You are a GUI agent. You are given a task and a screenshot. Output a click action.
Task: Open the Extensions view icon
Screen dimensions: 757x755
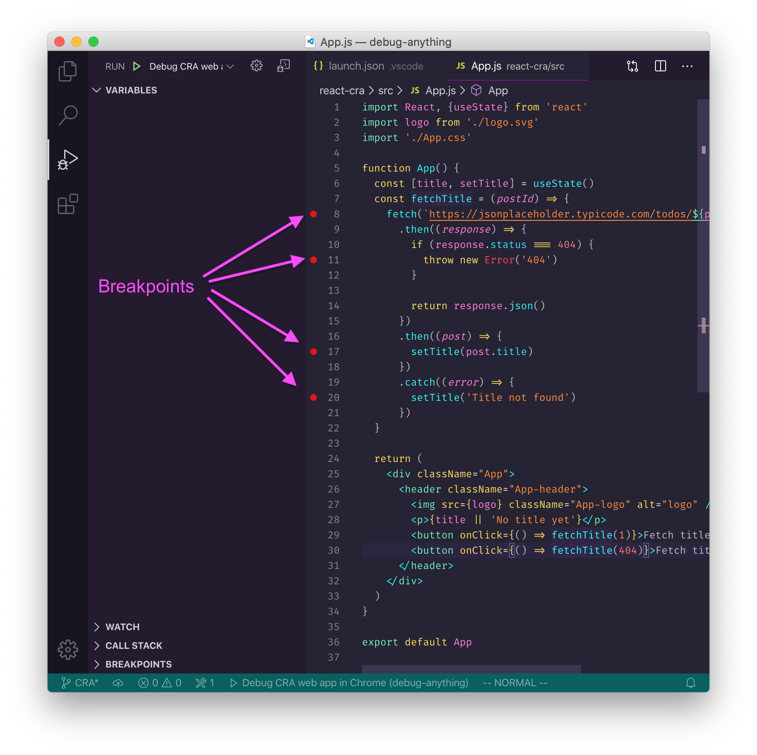[68, 204]
